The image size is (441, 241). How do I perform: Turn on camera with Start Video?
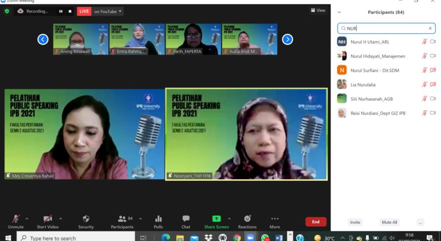click(x=48, y=221)
